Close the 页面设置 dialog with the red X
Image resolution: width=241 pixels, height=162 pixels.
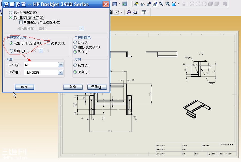click(x=106, y=4)
